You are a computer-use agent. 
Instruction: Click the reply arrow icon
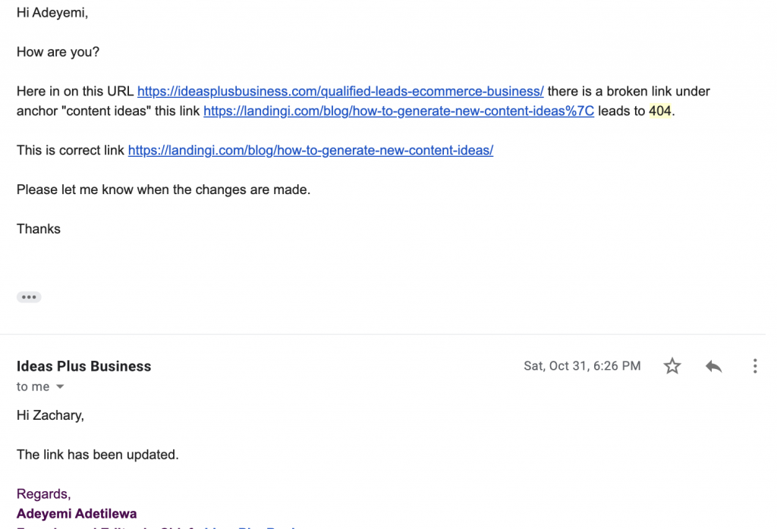[713, 366]
